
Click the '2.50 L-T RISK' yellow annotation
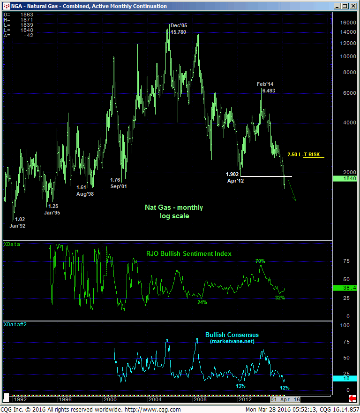[x=303, y=154]
